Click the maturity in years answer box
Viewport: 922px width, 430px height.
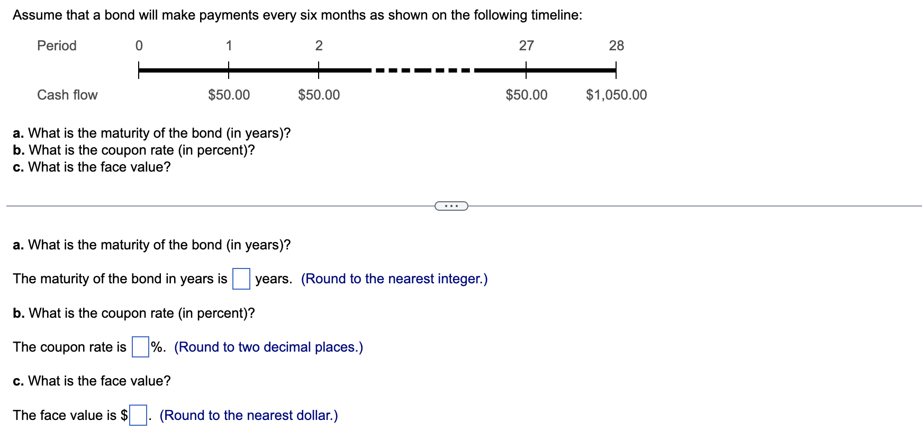coord(241,279)
